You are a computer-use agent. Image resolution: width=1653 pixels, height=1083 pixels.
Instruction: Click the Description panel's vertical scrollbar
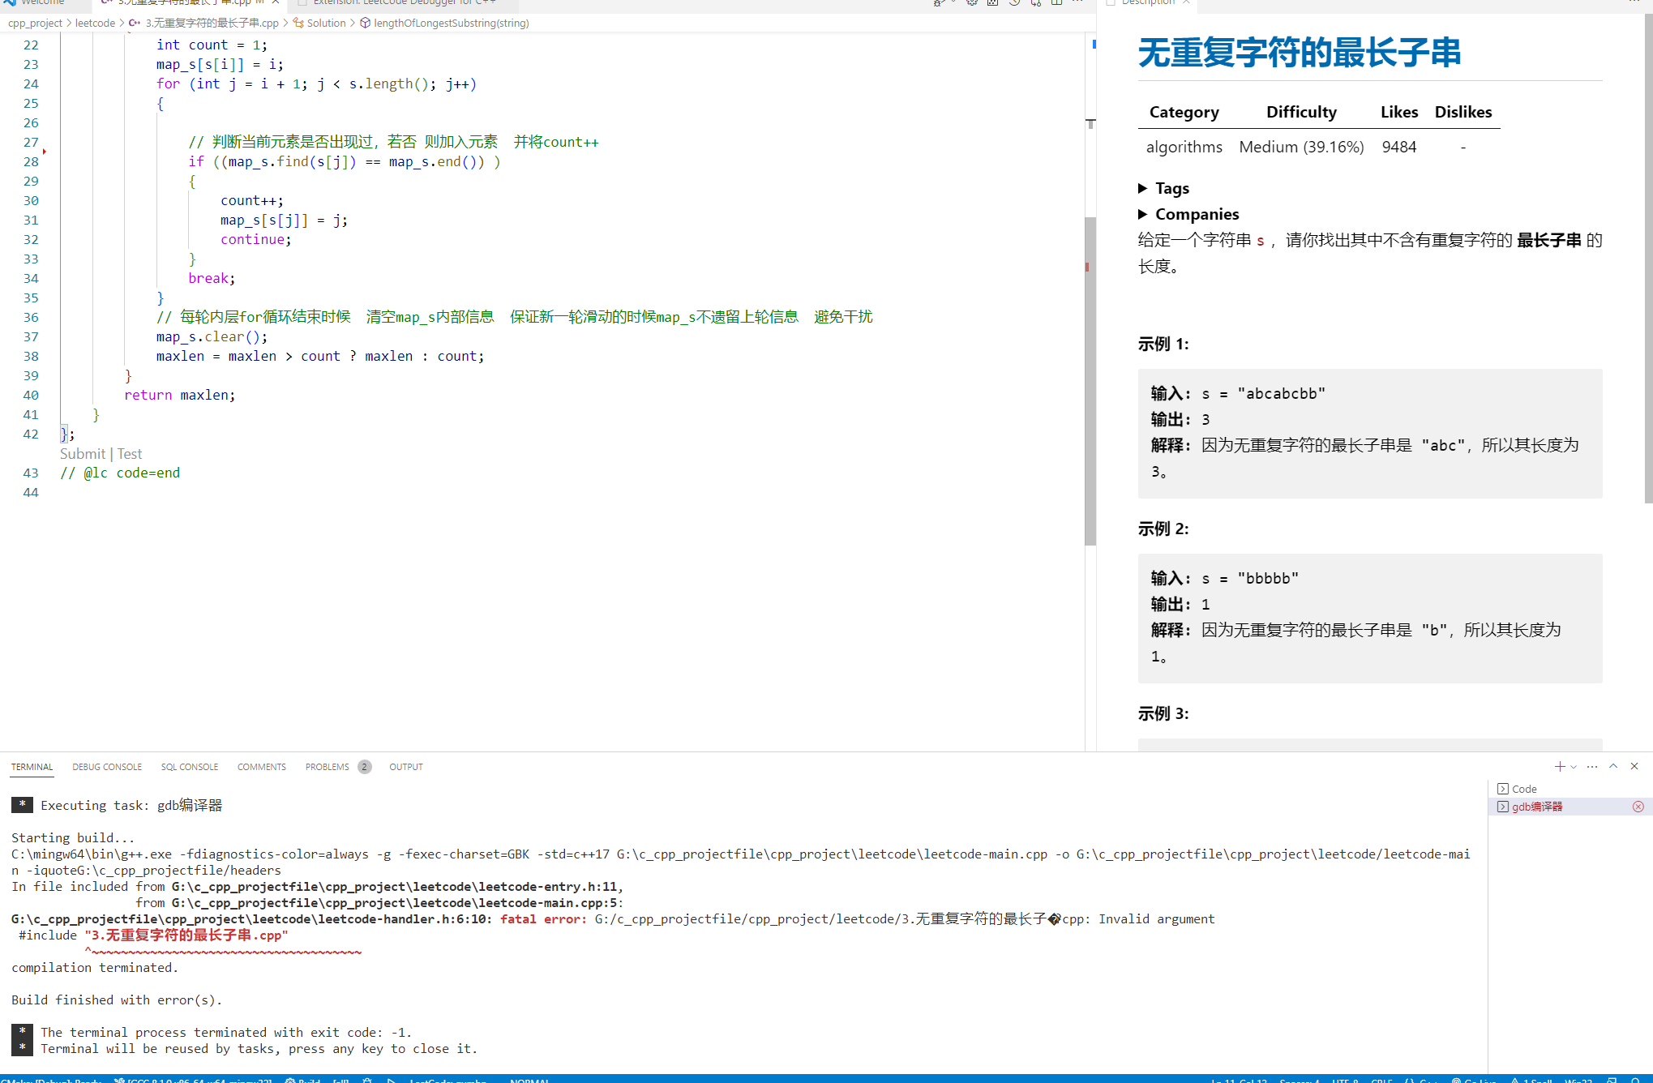[1648, 259]
